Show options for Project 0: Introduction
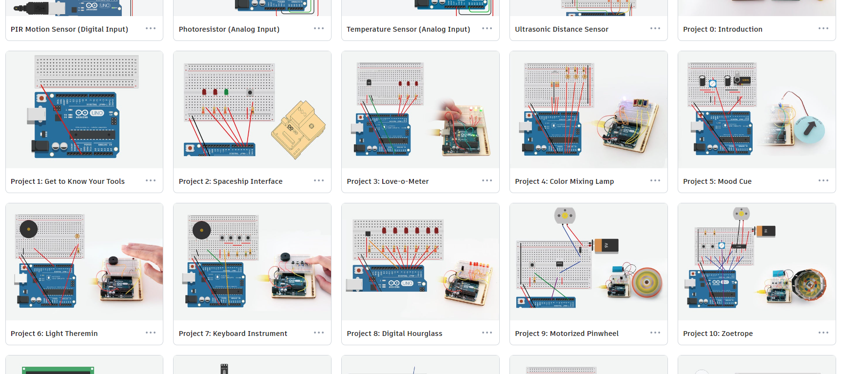The image size is (841, 374). point(823,28)
